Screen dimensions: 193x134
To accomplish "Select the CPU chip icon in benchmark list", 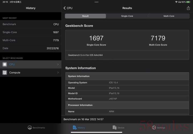I will point(5,64).
